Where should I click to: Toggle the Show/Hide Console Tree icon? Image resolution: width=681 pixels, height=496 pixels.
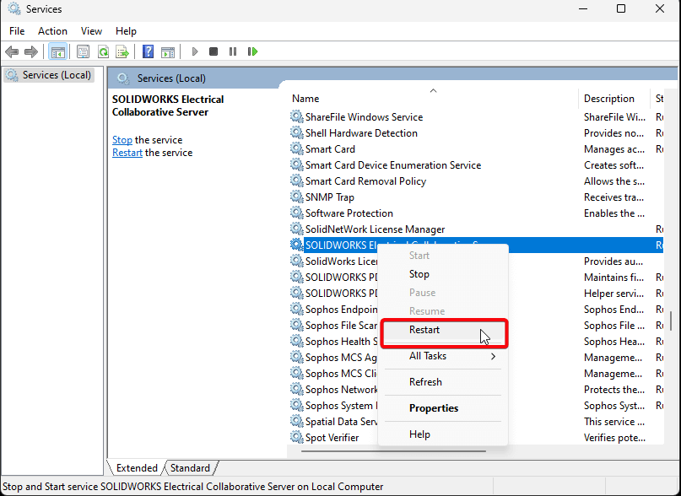(57, 52)
